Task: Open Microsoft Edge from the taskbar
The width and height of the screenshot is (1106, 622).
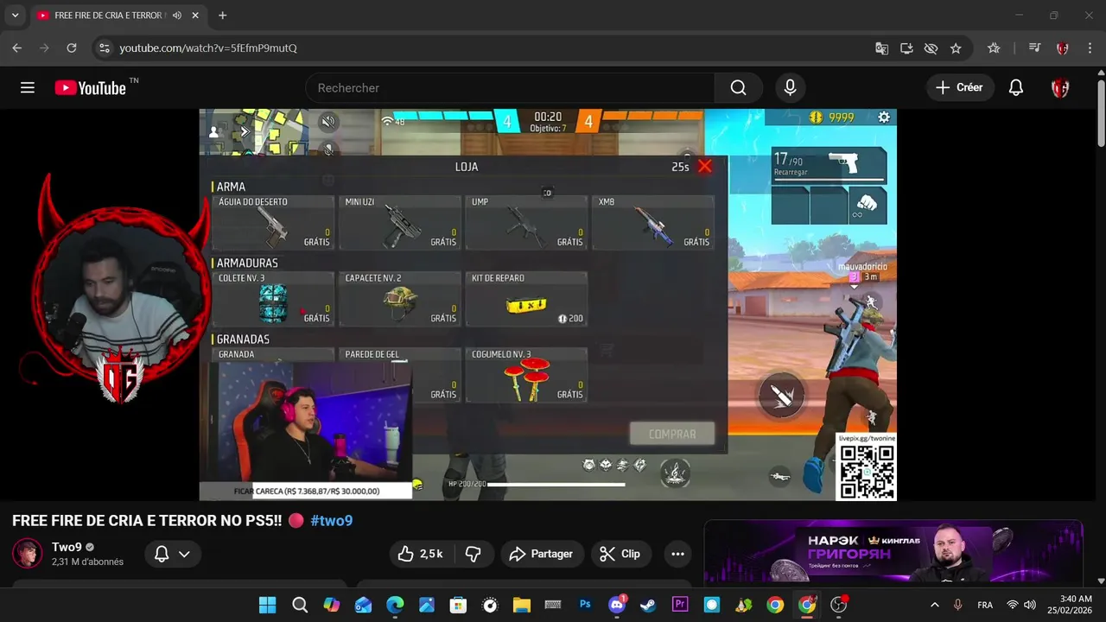Action: pyautogui.click(x=395, y=605)
